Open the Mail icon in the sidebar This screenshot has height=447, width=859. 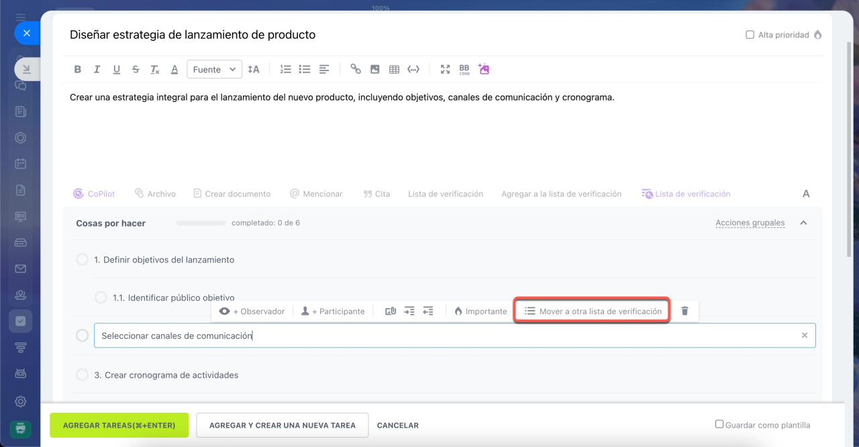tap(21, 268)
